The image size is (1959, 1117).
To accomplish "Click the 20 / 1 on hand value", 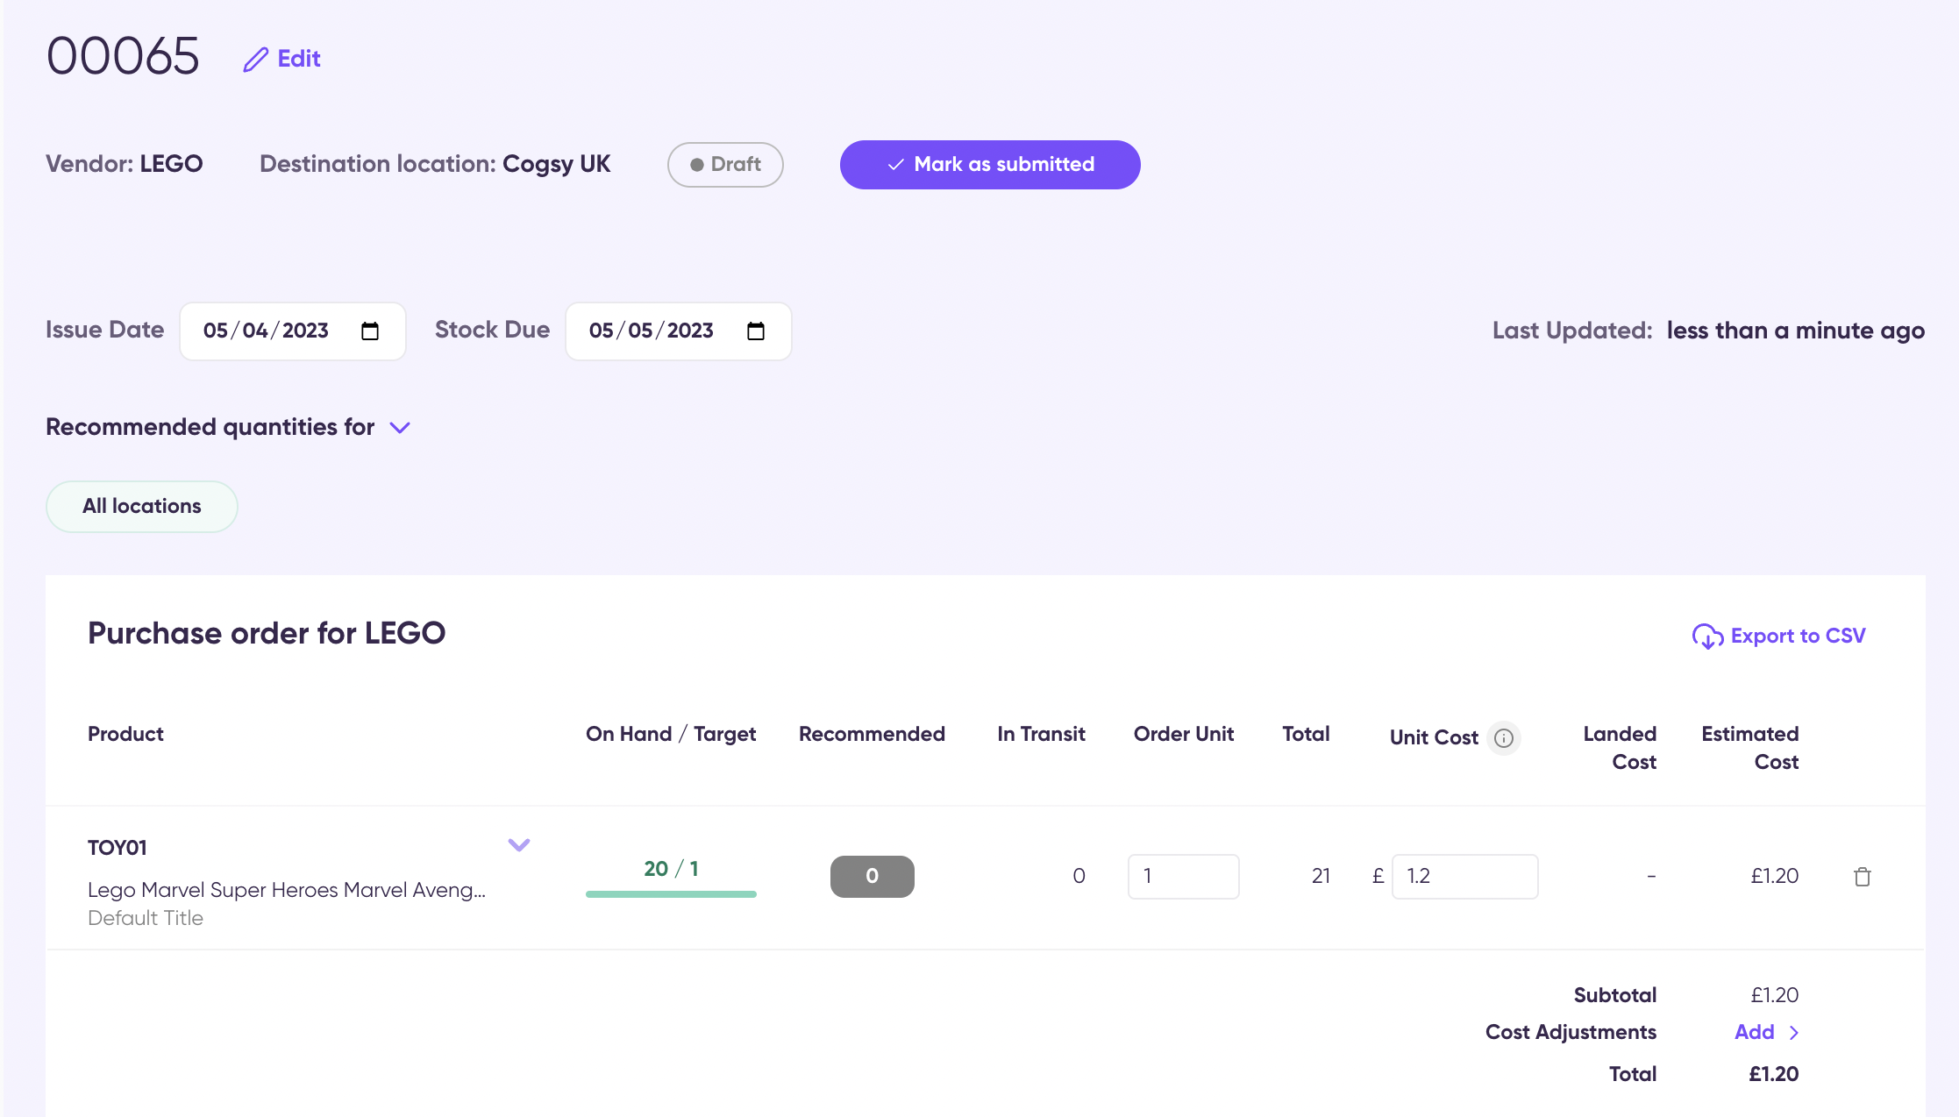I will (671, 869).
